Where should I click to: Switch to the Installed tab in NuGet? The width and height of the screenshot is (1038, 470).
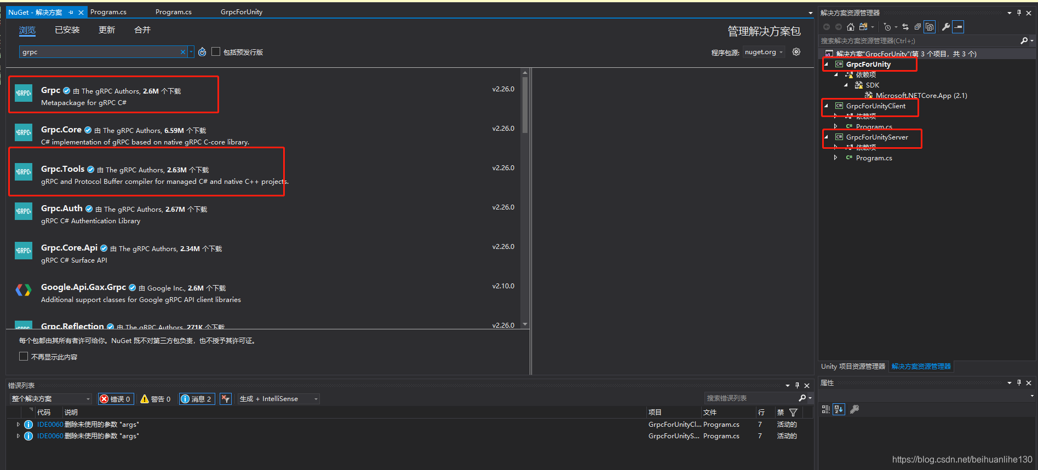[67, 30]
